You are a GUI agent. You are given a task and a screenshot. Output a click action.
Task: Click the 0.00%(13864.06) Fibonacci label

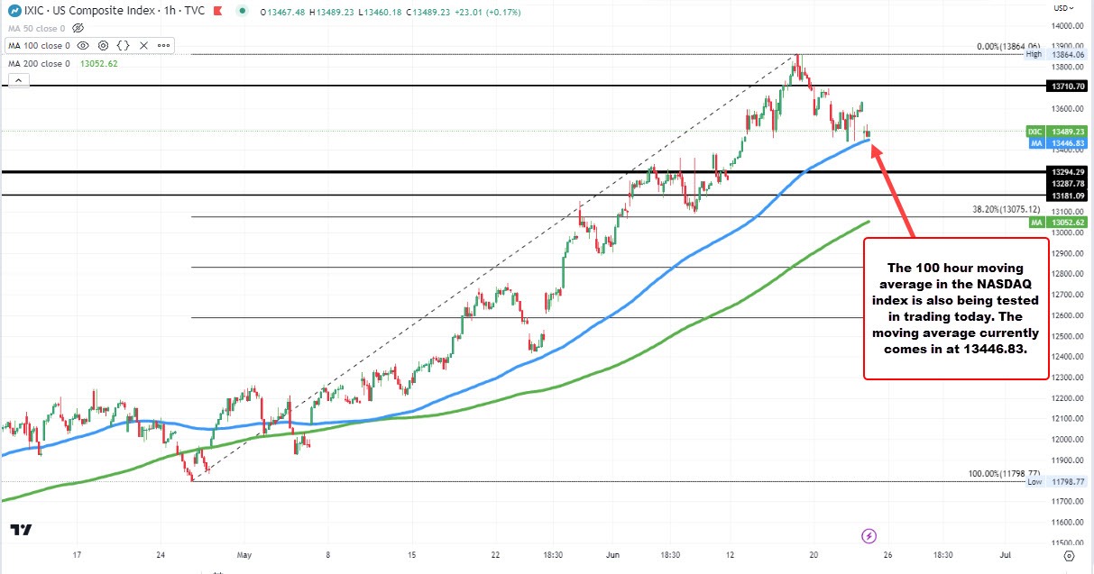coord(1008,46)
